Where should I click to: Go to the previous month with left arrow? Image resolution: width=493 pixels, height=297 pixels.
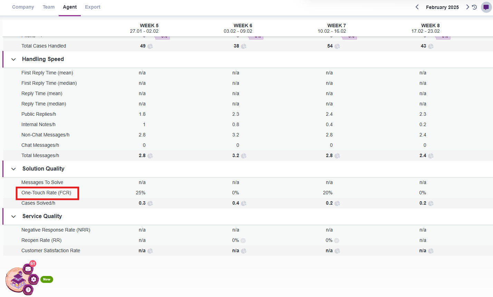click(x=417, y=7)
